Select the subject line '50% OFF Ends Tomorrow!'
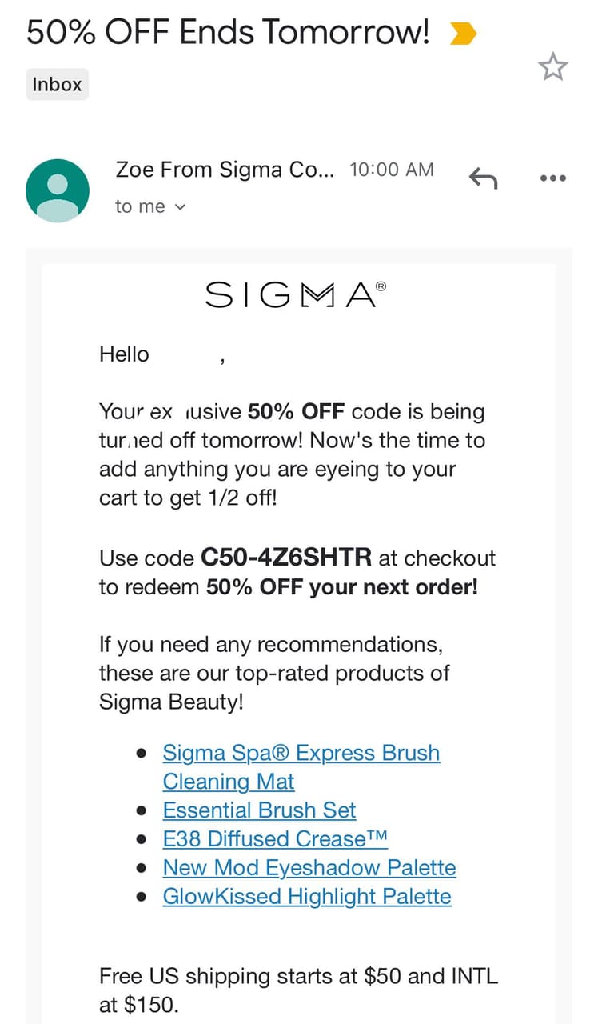598x1024 pixels. click(228, 33)
